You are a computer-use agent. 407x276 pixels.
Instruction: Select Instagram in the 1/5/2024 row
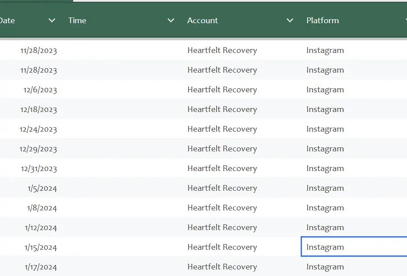325,189
